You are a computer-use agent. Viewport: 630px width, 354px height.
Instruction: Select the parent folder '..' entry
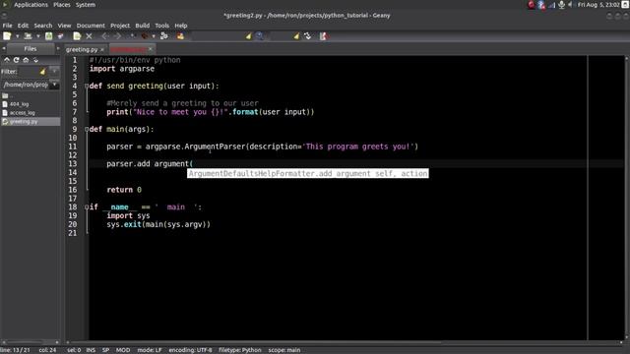[8, 95]
